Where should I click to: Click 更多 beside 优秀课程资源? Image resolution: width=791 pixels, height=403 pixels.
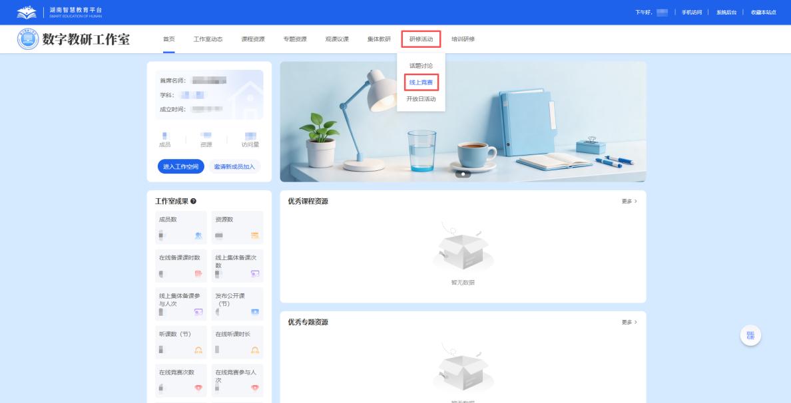click(x=629, y=201)
